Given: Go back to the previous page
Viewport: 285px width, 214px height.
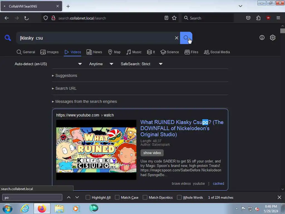Looking at the screenshot, I should [7, 18].
